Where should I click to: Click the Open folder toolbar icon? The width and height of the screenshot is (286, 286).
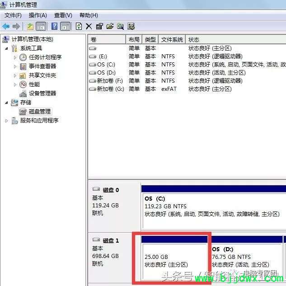[110, 27]
